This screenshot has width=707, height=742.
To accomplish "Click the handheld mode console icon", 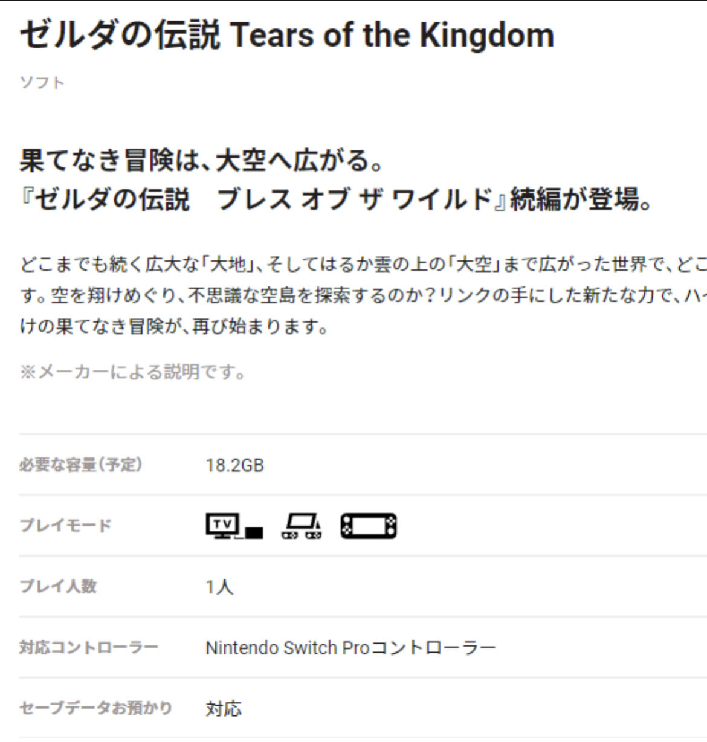I will 369,526.
